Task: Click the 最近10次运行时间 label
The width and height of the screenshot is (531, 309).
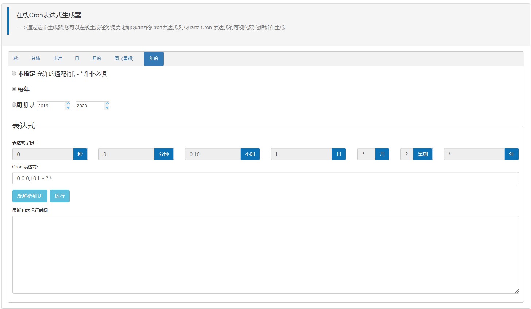Action: (30, 211)
